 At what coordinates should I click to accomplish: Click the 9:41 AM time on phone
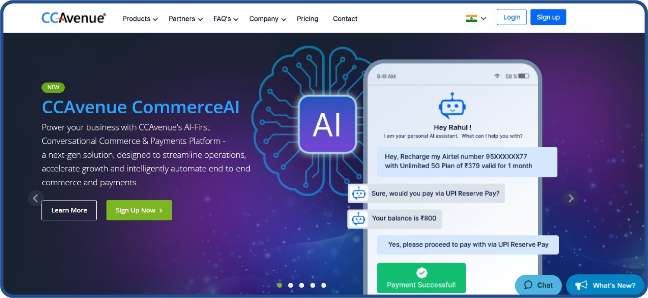point(386,76)
